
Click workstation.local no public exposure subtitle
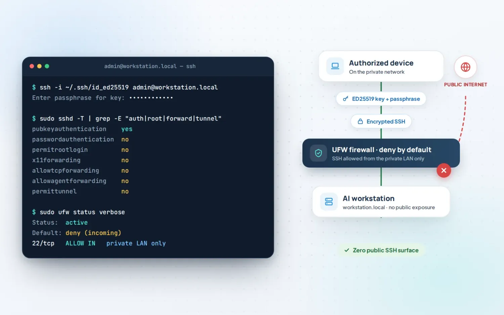[x=389, y=208]
